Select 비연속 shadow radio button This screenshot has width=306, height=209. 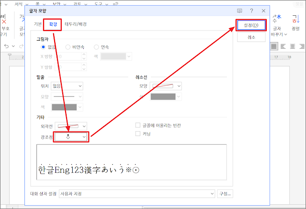click(x=68, y=47)
